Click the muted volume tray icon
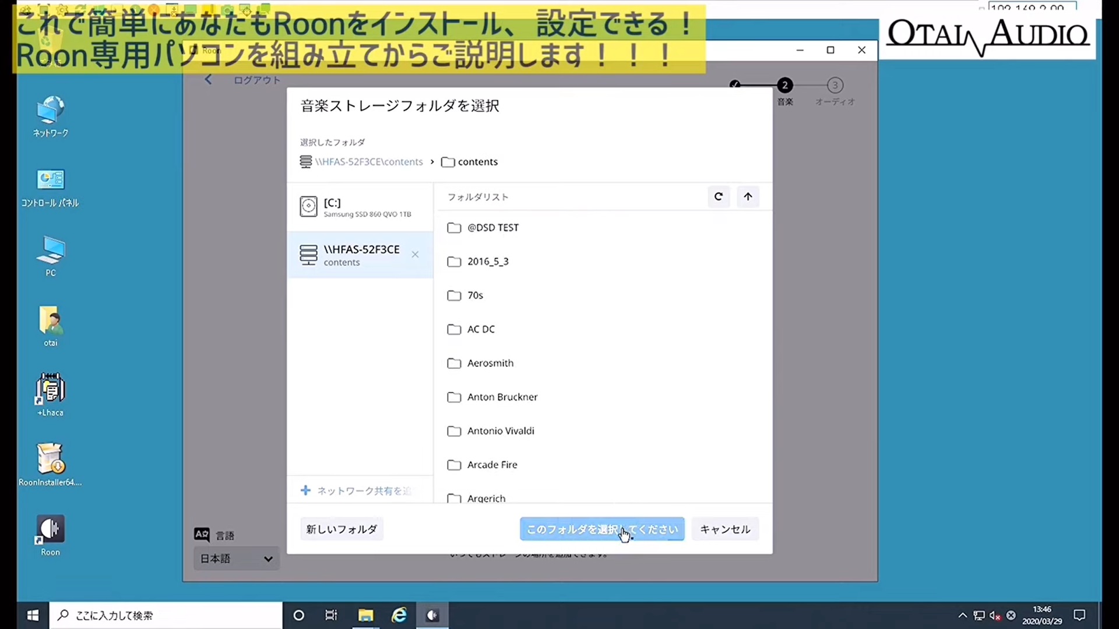The width and height of the screenshot is (1119, 629). 995,616
